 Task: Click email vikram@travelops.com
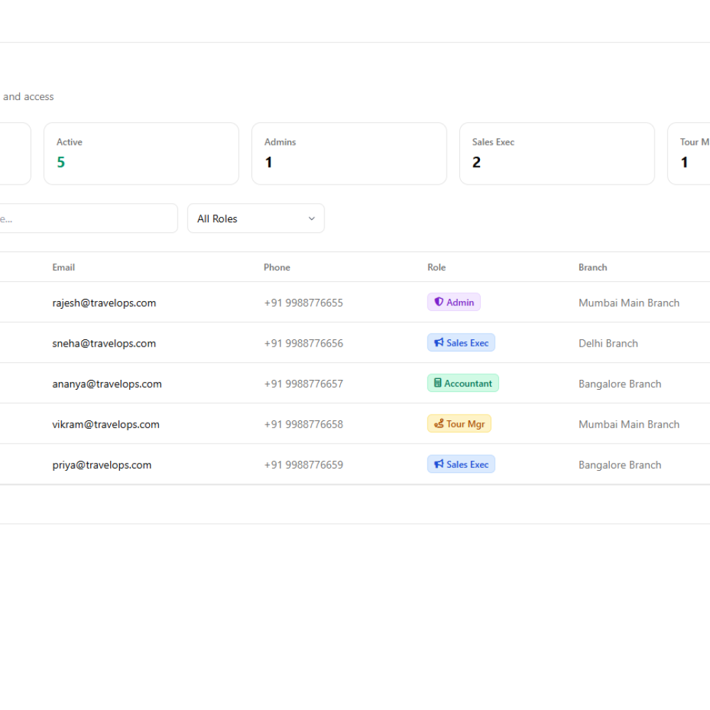(106, 425)
